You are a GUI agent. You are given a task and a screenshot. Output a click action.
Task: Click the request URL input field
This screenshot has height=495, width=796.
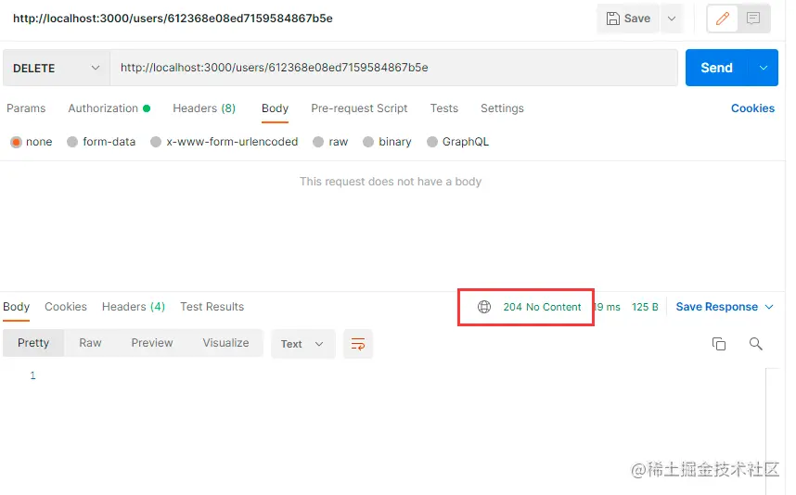coord(393,68)
